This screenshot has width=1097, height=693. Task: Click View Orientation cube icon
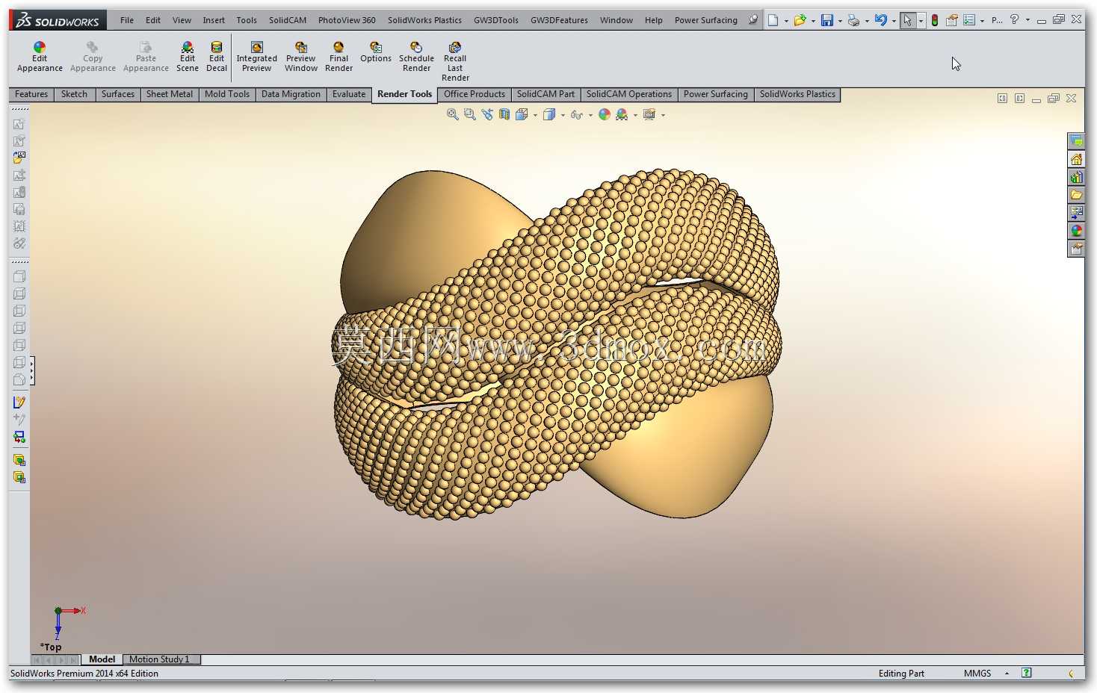pos(522,114)
